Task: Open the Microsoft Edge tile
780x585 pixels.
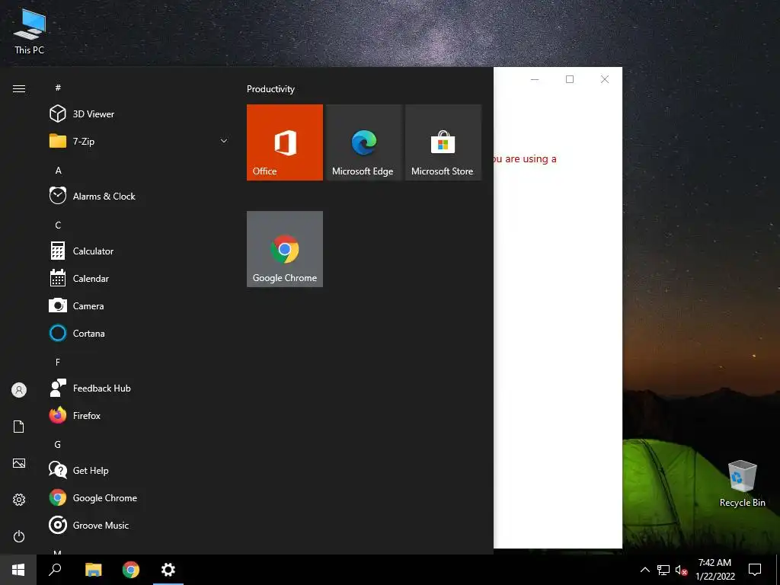Action: [x=363, y=142]
